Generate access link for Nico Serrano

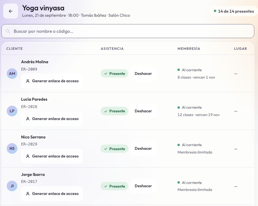[x=52, y=156]
